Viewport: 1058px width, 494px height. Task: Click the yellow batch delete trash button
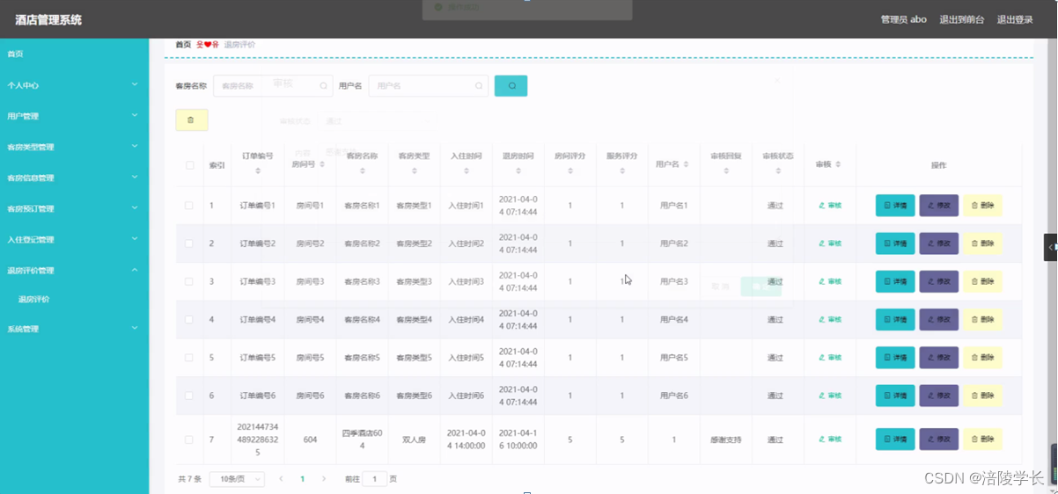pyautogui.click(x=191, y=120)
